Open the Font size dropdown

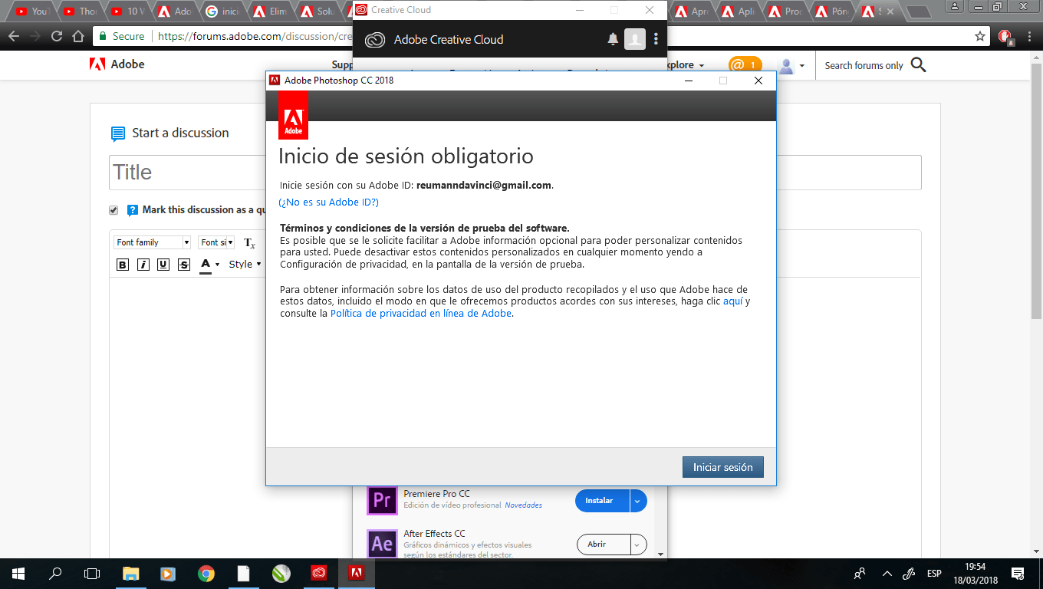[216, 242]
